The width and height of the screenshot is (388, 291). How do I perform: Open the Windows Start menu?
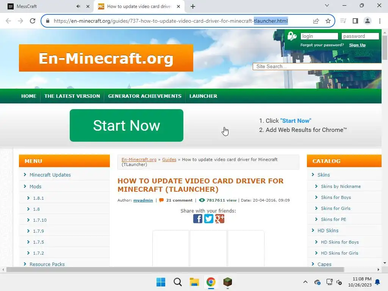coord(161,282)
